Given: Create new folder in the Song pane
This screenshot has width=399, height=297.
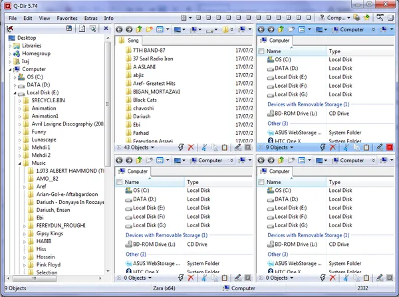Looking at the screenshot, I should coord(149,29).
